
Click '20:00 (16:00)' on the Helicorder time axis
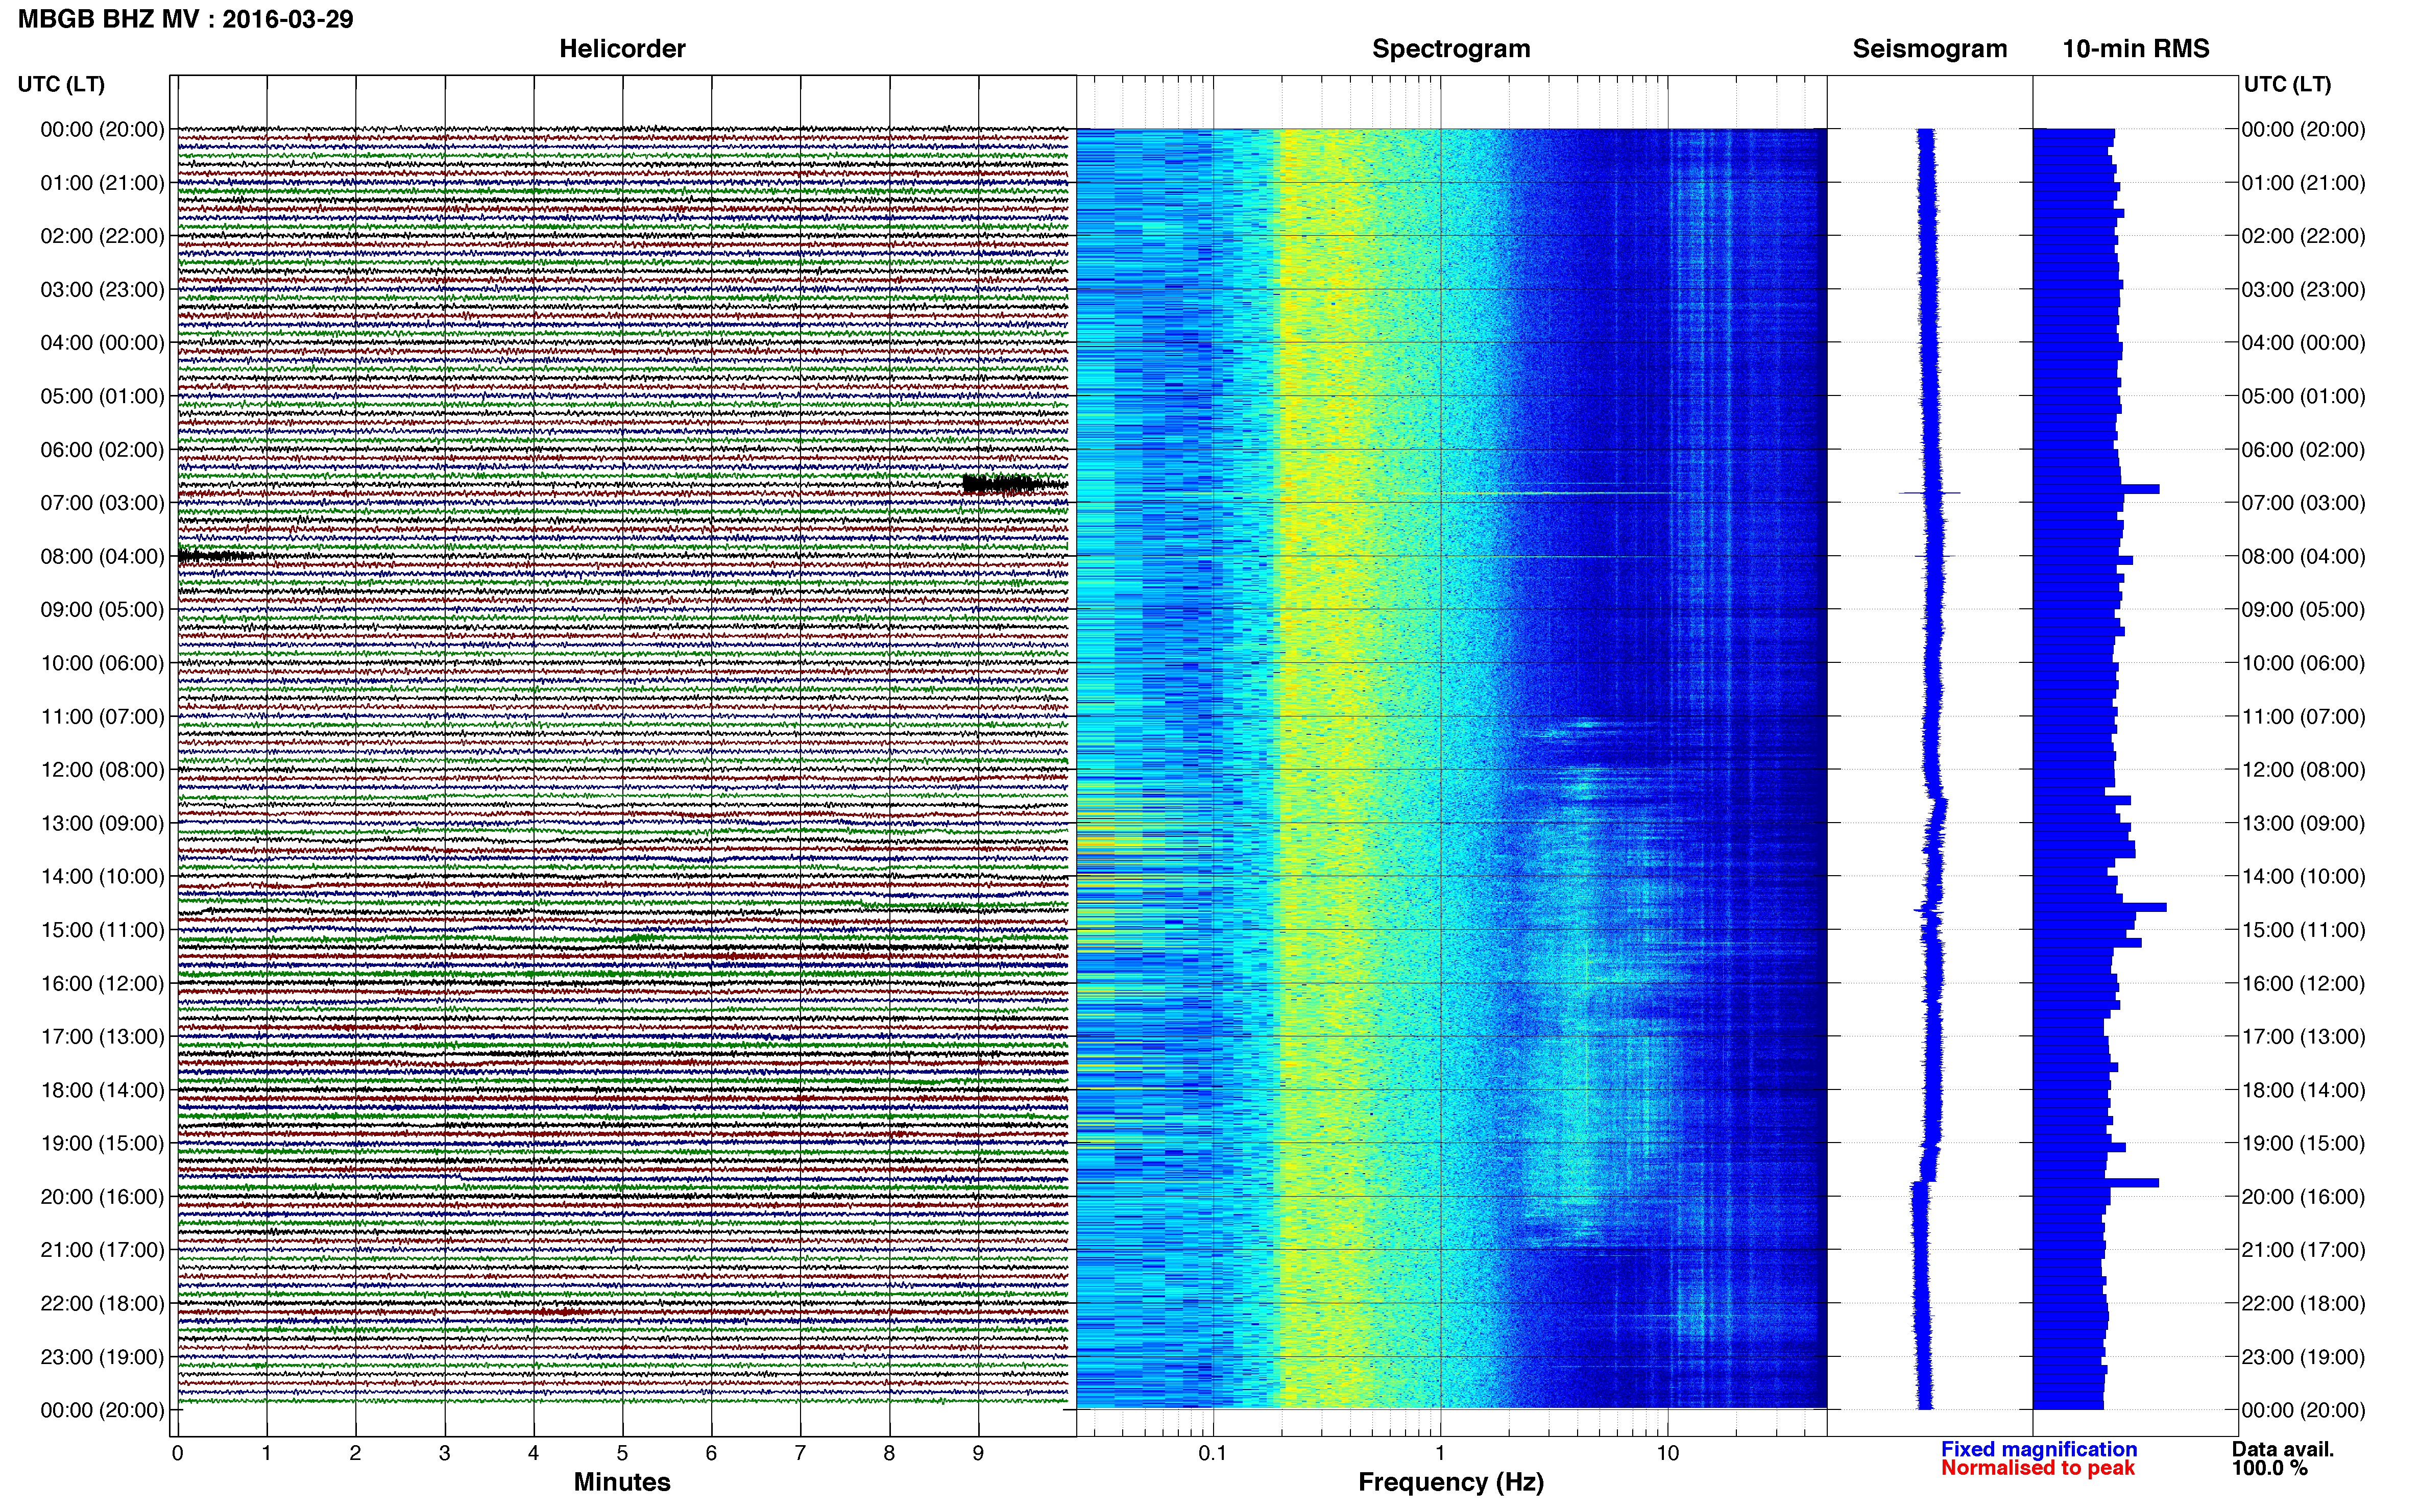point(102,1197)
